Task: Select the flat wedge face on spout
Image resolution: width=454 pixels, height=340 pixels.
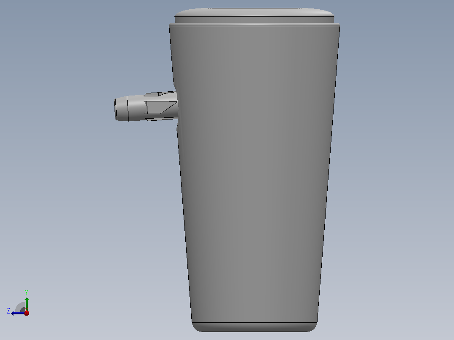Action: (x=161, y=107)
